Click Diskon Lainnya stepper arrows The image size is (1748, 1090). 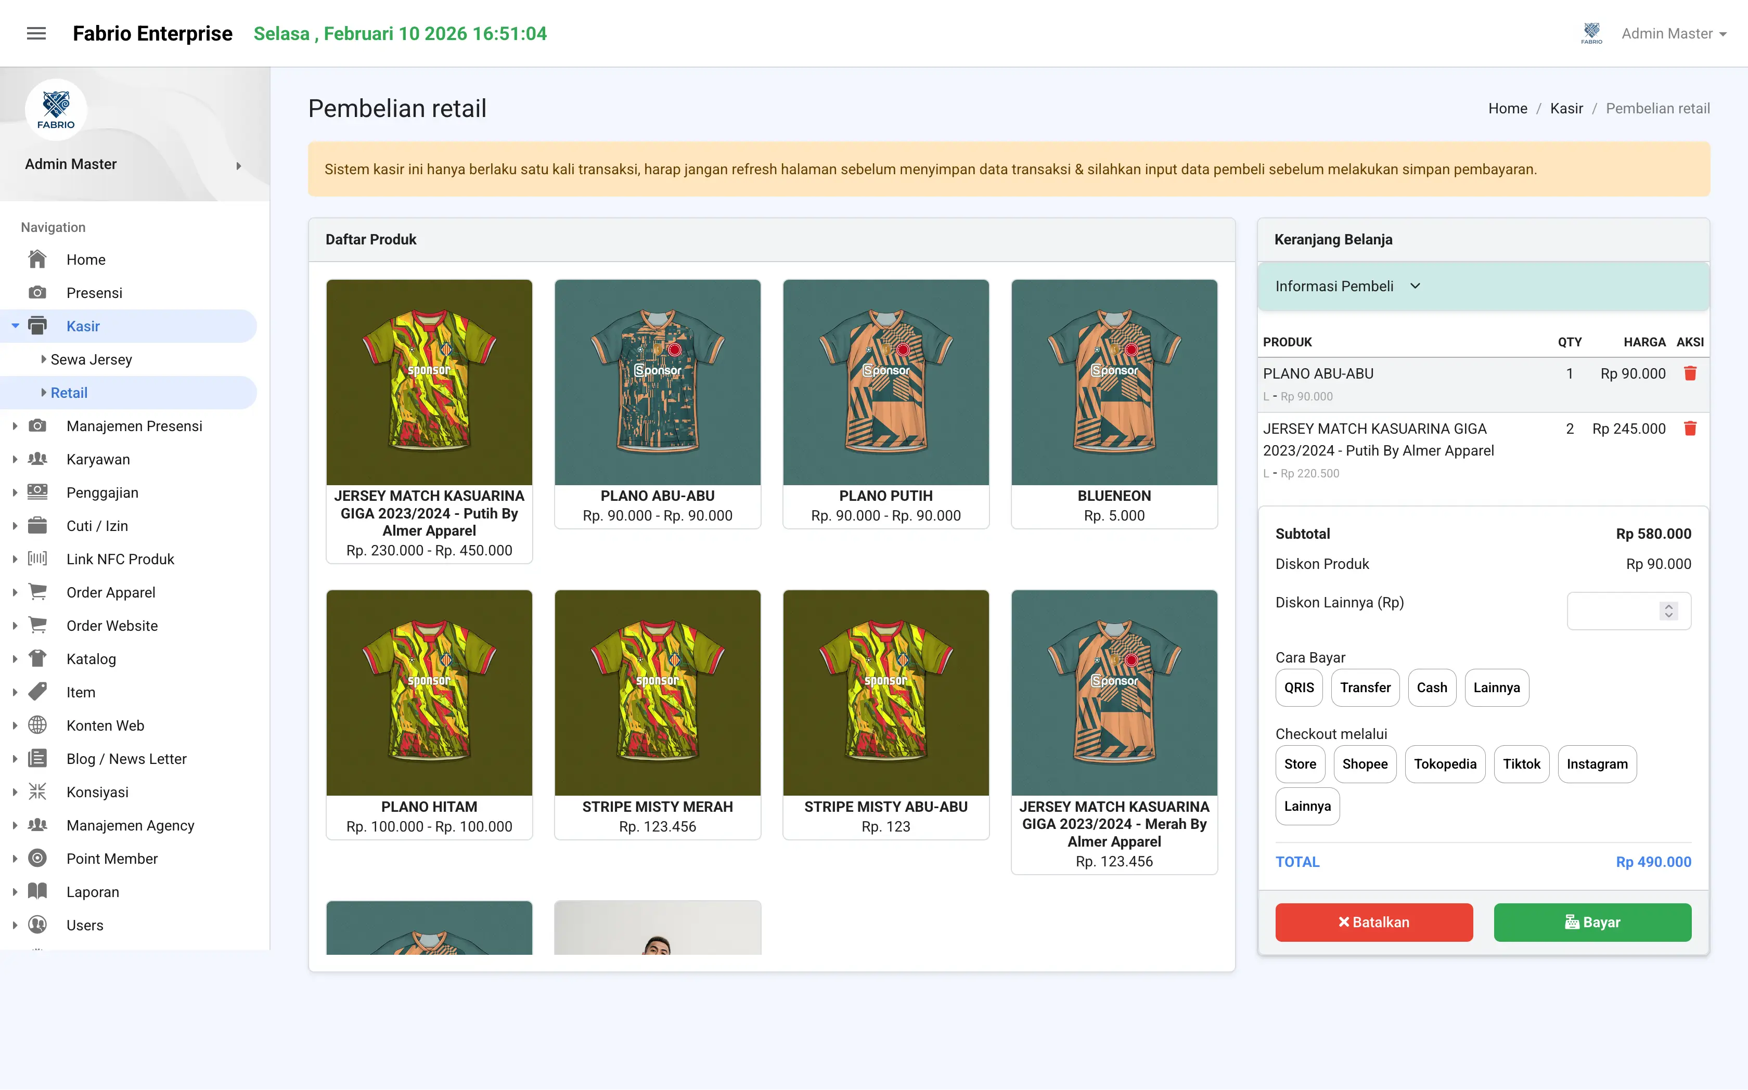[1669, 611]
